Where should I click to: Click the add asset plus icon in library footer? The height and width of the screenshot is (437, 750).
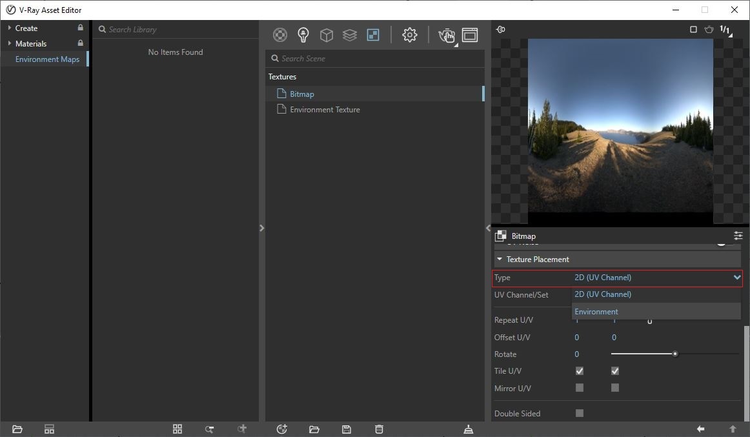tap(242, 429)
